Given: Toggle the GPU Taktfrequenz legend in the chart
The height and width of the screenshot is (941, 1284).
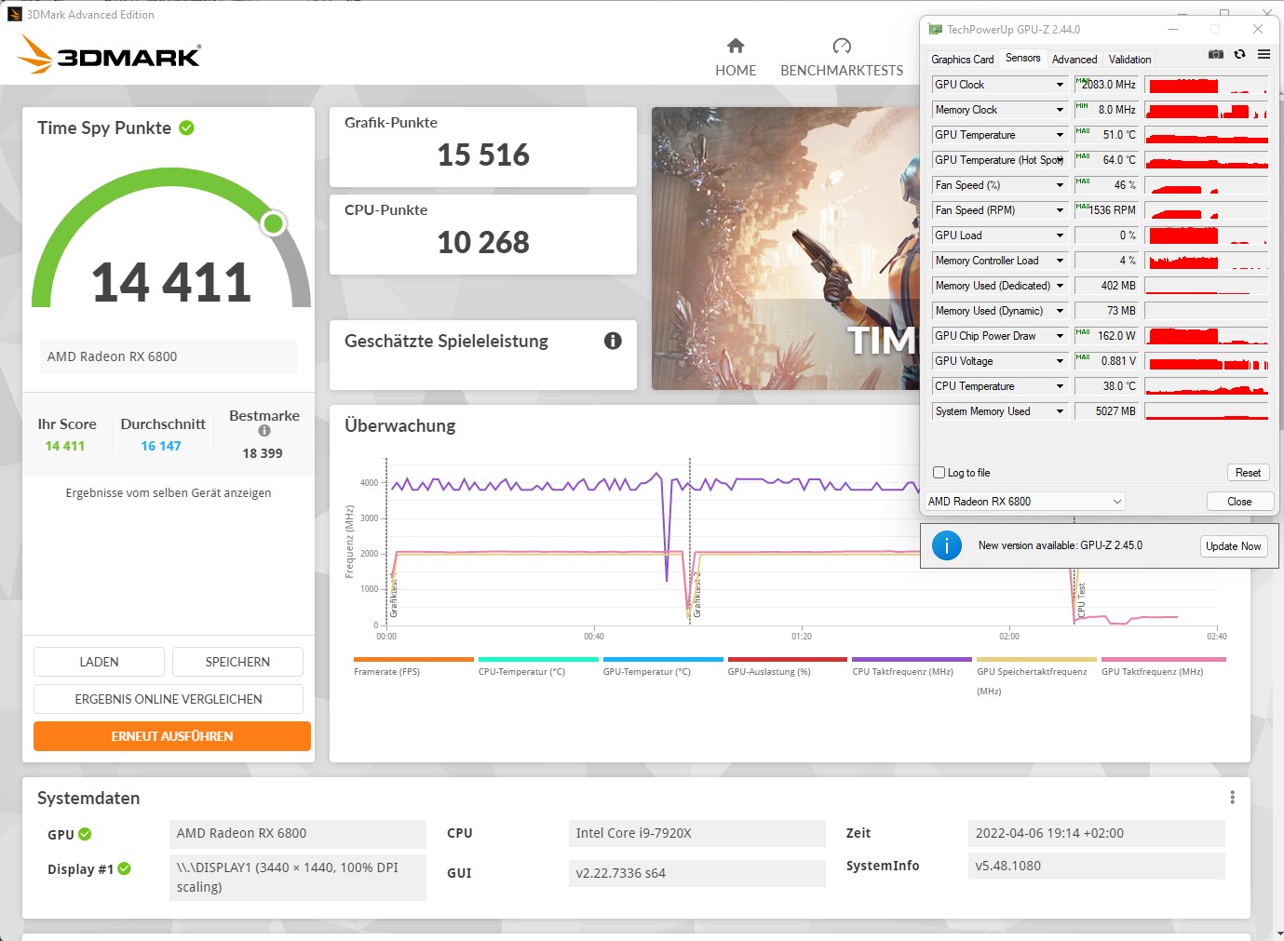Looking at the screenshot, I should pos(1163,666).
